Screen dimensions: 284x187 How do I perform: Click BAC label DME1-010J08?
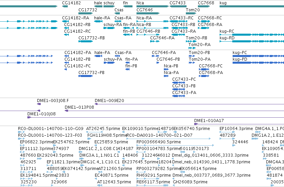[41, 114]
